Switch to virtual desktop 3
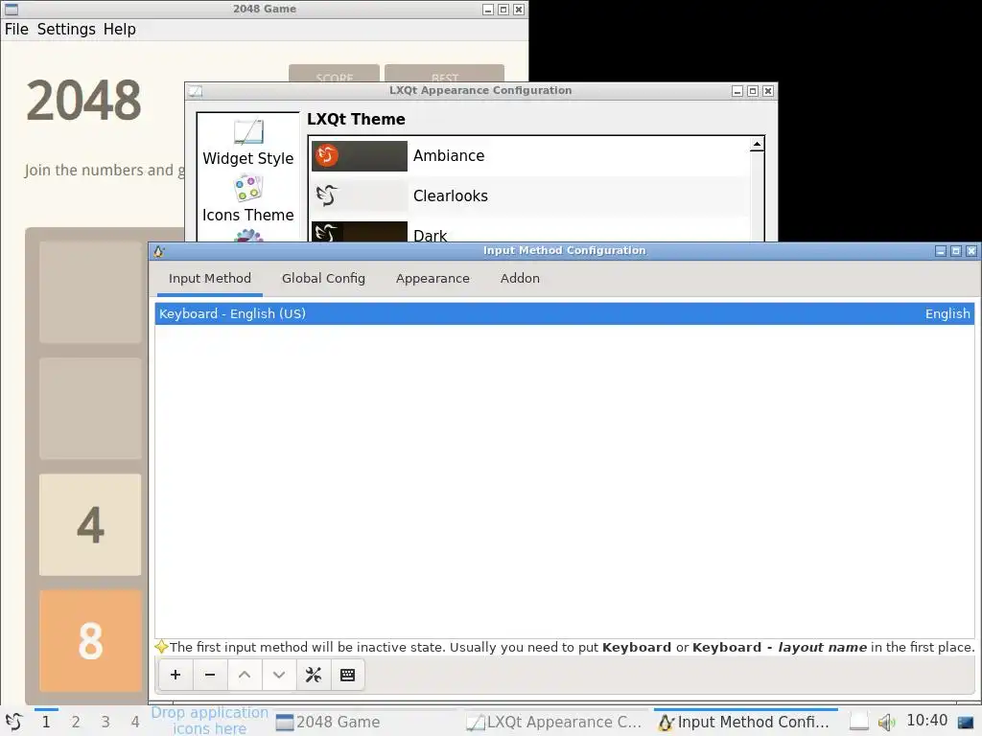This screenshot has height=736, width=982. tap(105, 722)
